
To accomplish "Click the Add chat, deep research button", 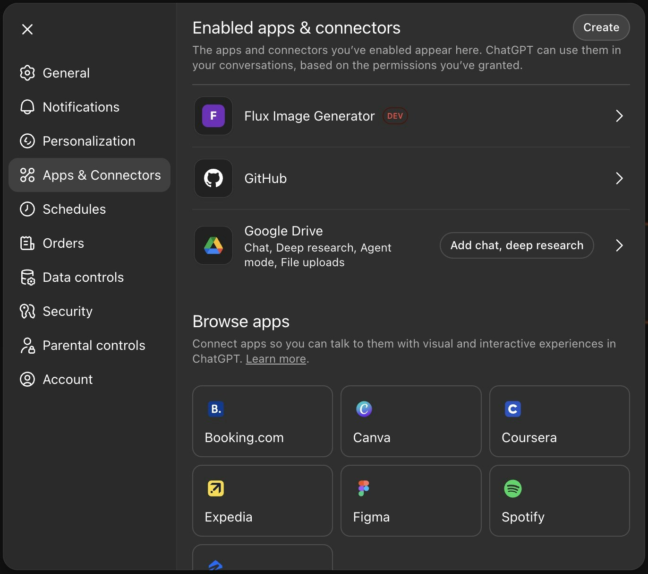I will 516,245.
